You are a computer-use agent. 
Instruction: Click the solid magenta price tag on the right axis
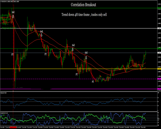click(x=159, y=89)
